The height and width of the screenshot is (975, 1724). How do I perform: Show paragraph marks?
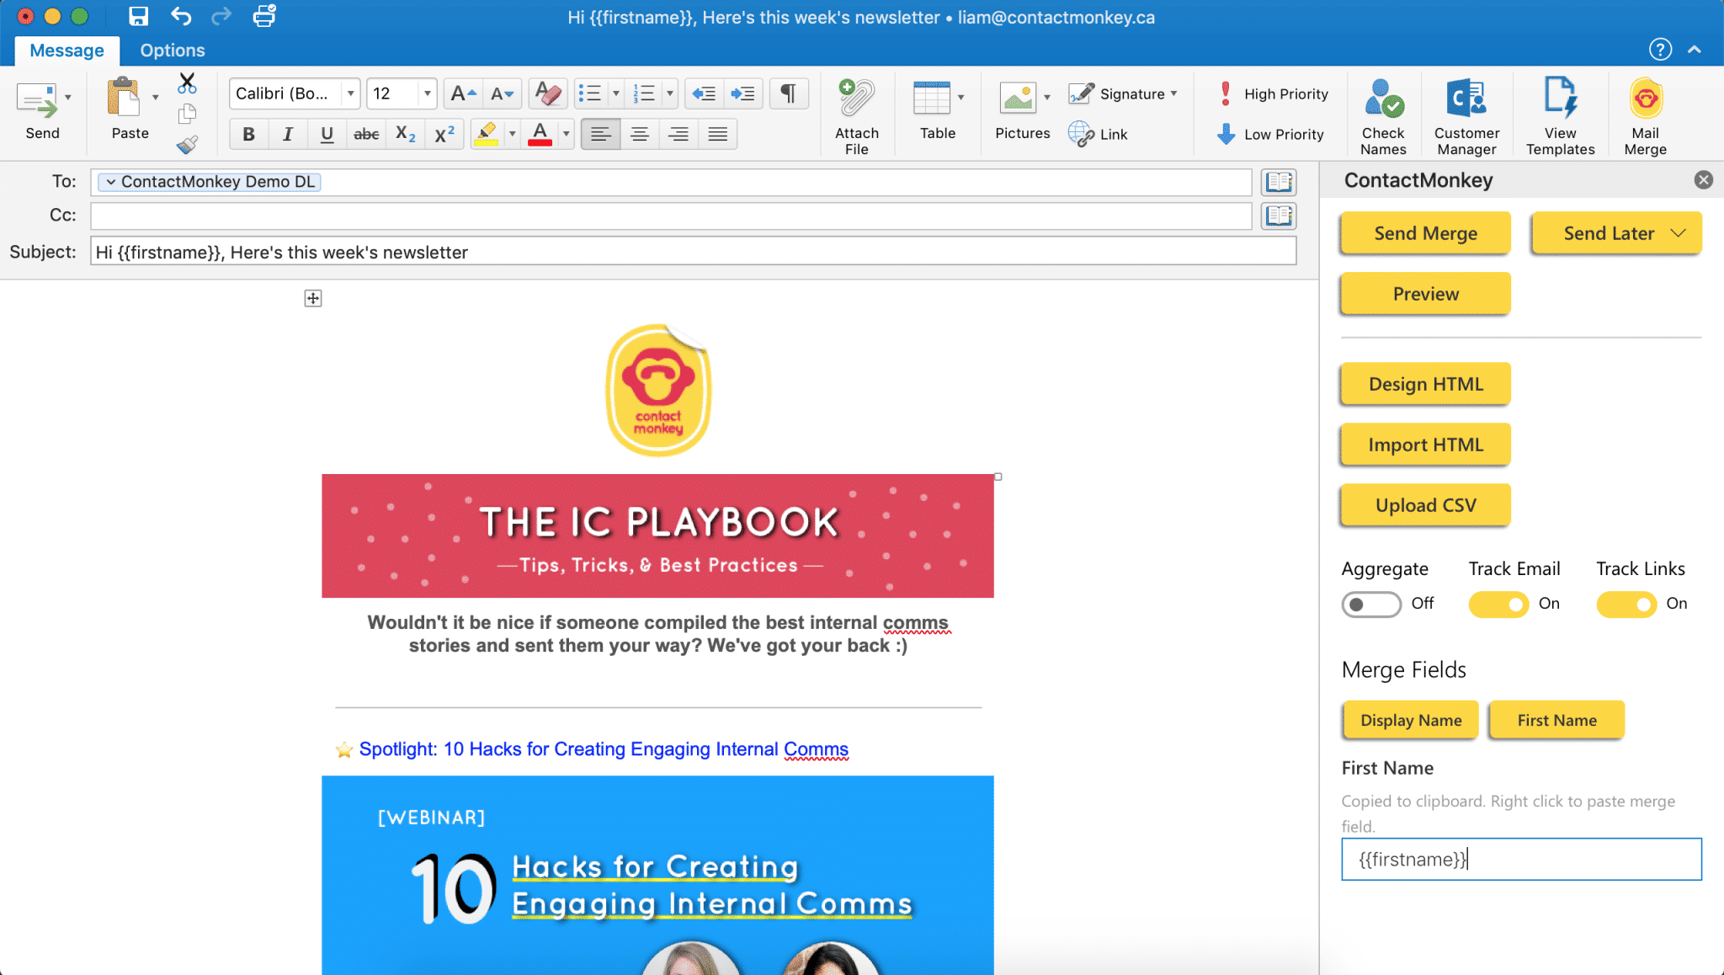click(x=789, y=93)
